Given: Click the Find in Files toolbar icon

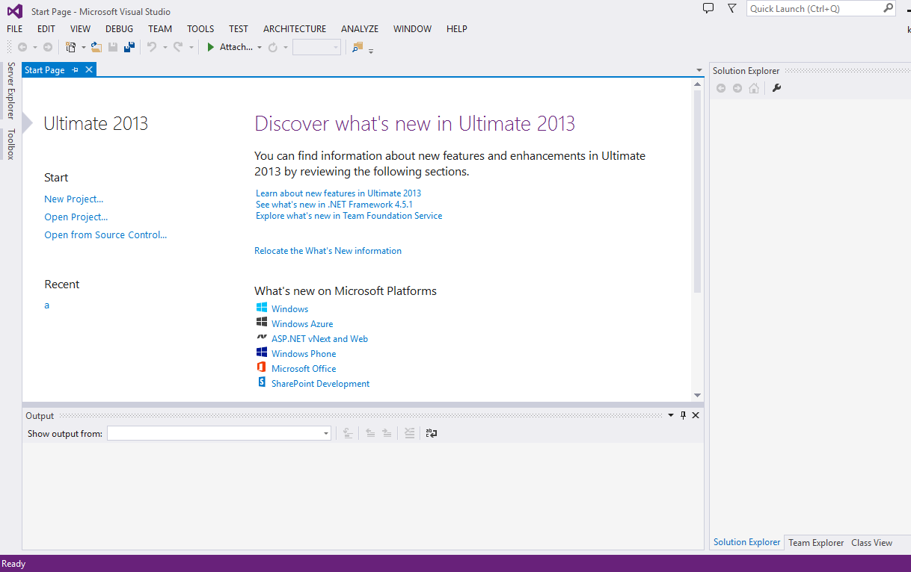Looking at the screenshot, I should coord(358,47).
